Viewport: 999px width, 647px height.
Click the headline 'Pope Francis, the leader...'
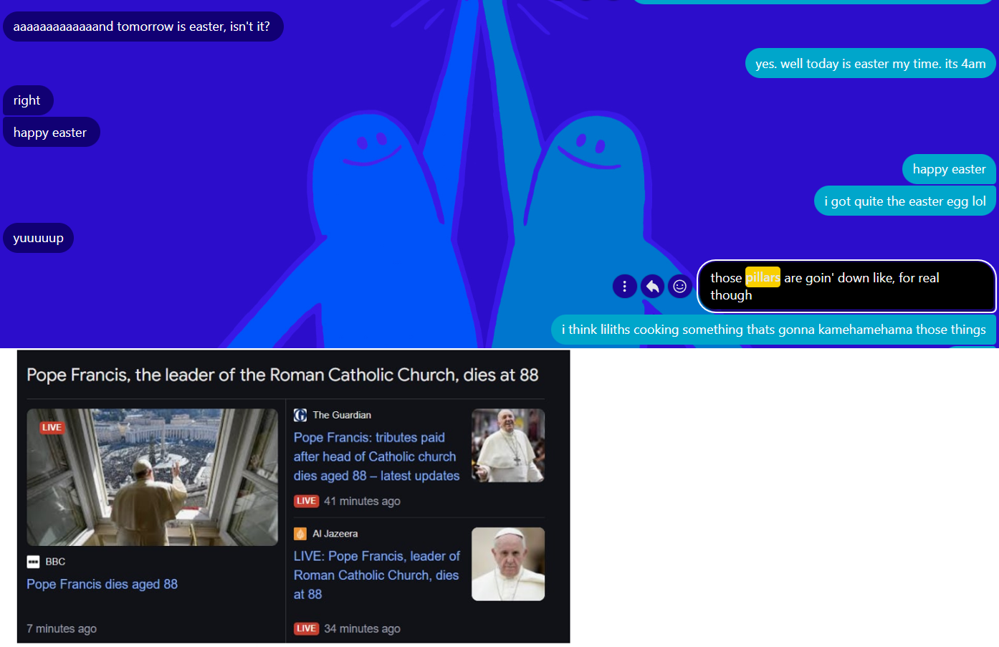(x=282, y=375)
